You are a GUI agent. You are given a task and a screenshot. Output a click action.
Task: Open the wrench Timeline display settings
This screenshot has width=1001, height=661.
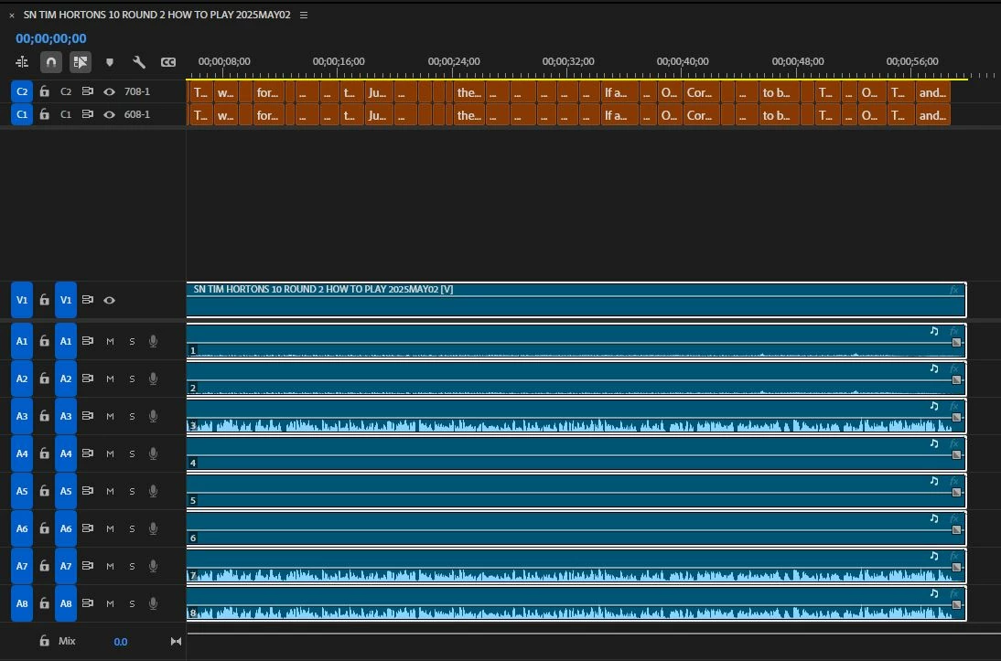click(x=138, y=62)
